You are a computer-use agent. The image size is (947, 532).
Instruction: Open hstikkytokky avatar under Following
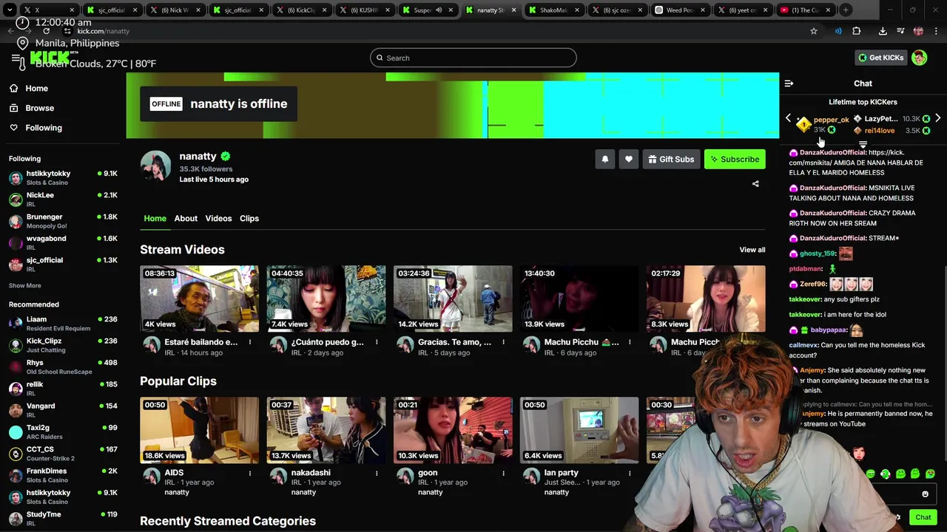[16, 178]
